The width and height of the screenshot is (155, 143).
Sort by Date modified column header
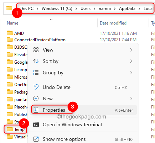tap(113, 23)
